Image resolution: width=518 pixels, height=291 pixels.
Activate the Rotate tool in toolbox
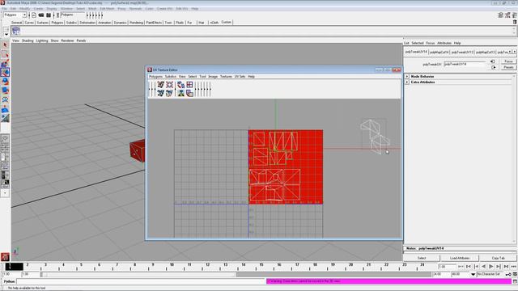click(5, 82)
